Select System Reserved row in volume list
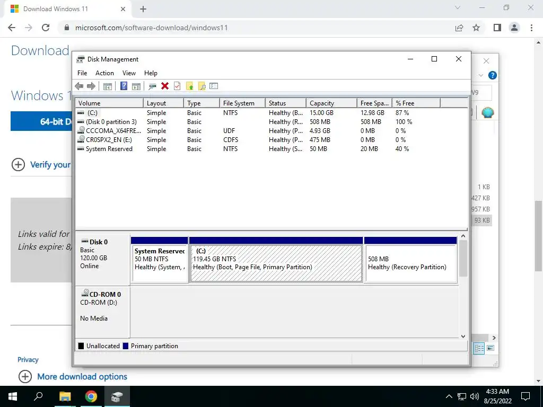This screenshot has height=407, width=543. (x=271, y=149)
